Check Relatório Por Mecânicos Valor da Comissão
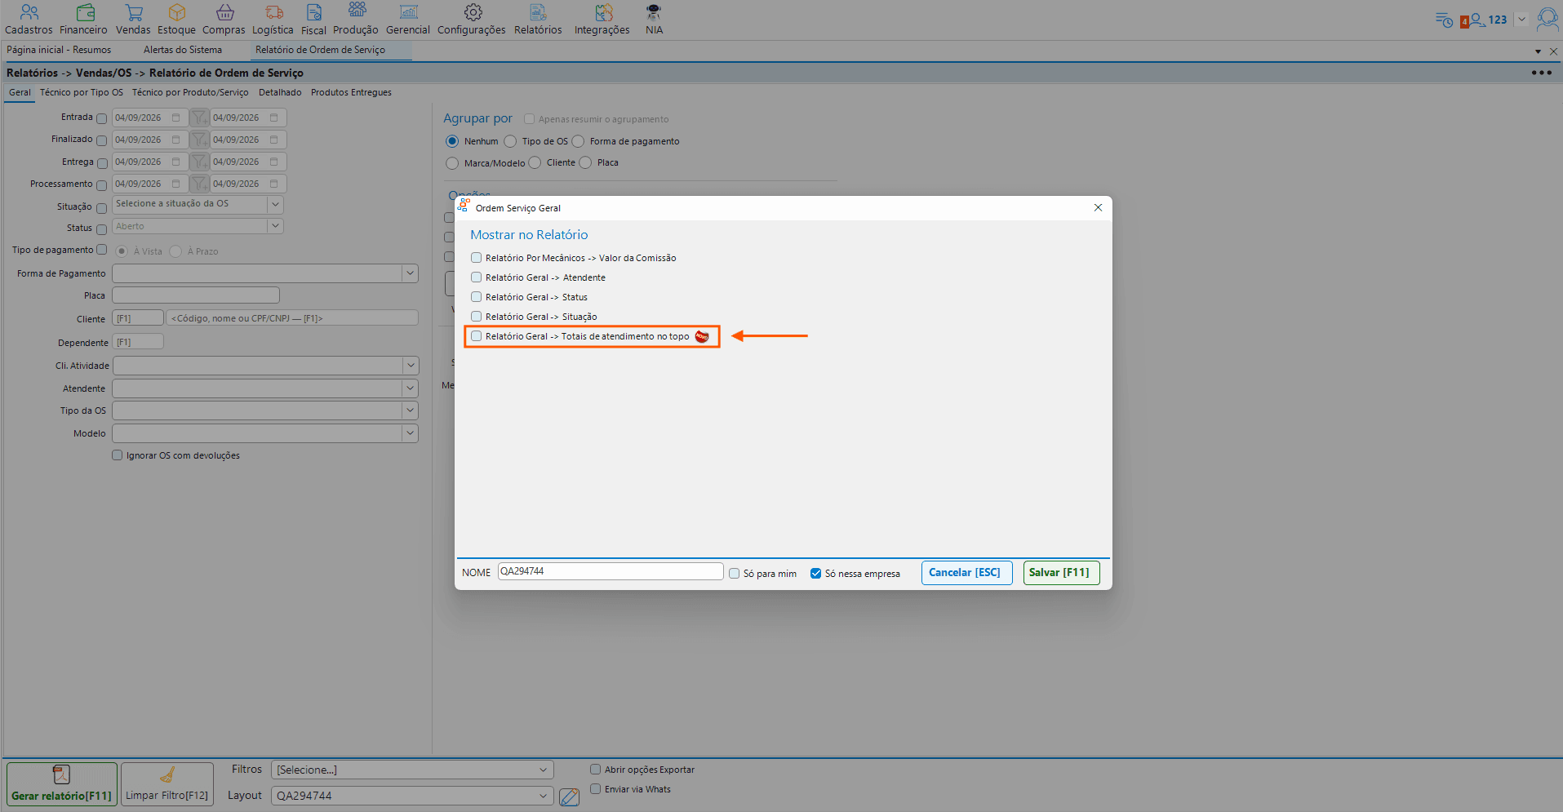The image size is (1563, 812). 476,258
